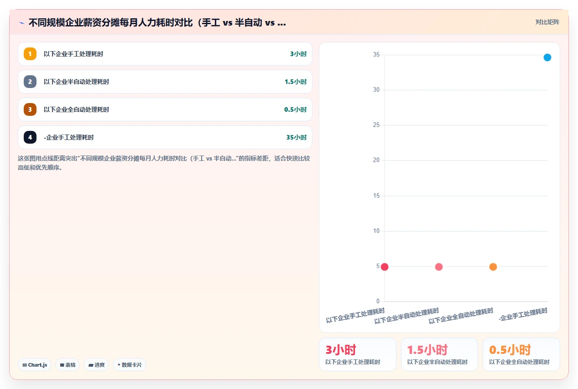Click the 进度 tag chip

coord(96,365)
